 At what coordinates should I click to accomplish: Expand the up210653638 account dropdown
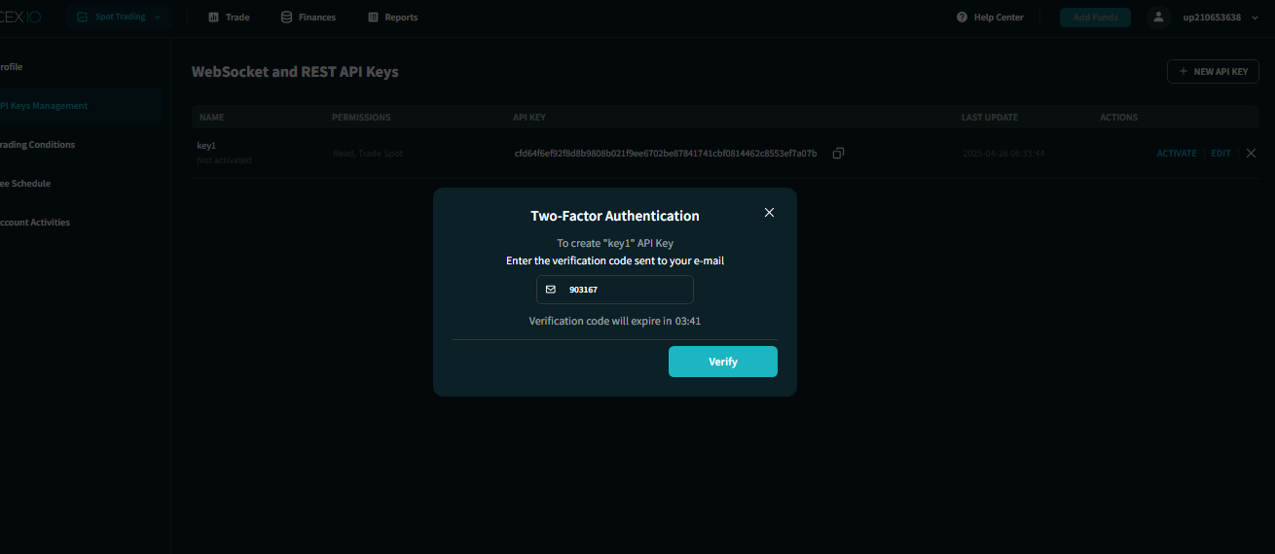(1219, 17)
